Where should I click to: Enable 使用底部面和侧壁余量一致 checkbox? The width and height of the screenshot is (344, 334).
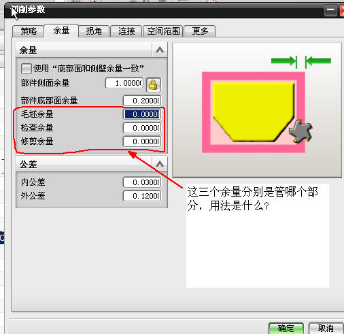pyautogui.click(x=26, y=68)
